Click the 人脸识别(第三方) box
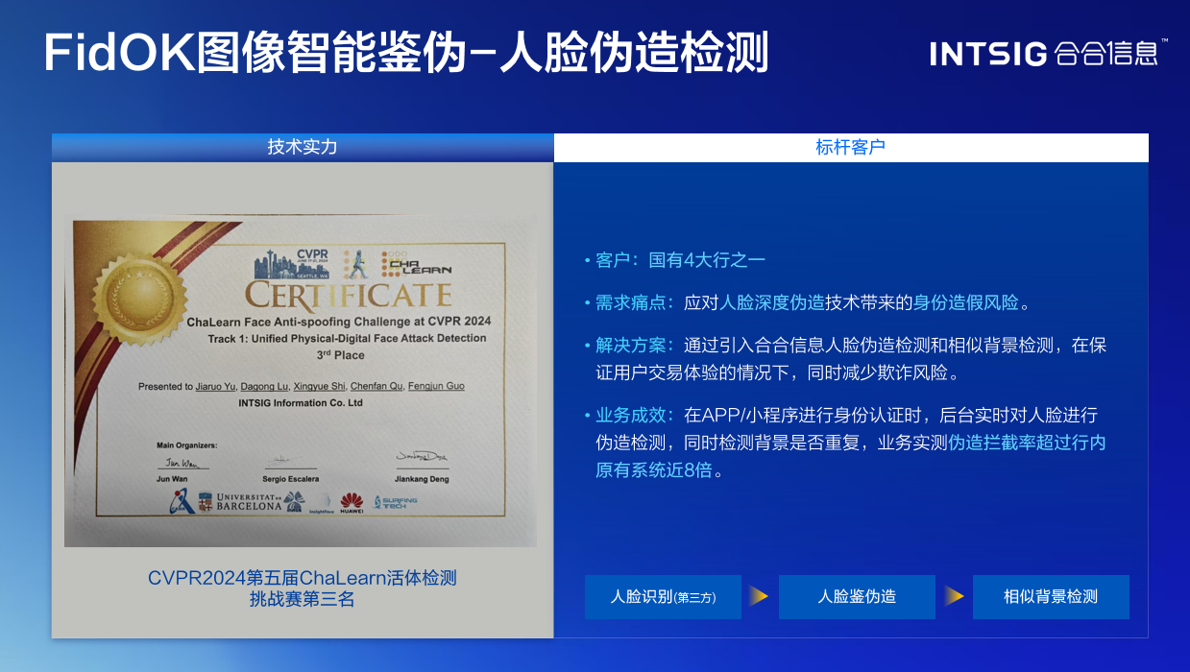The height and width of the screenshot is (672, 1190). coord(663,597)
